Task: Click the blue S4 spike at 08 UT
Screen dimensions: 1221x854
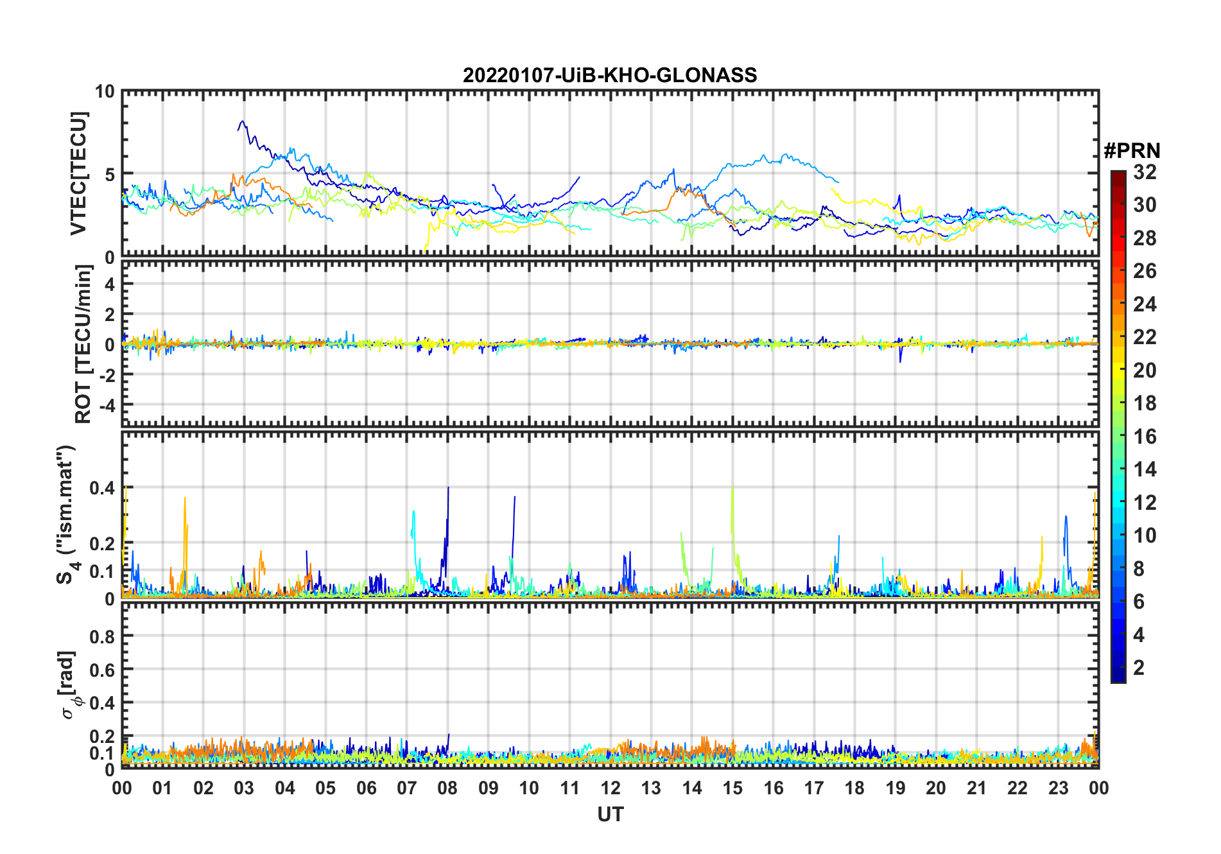Action: (448, 514)
